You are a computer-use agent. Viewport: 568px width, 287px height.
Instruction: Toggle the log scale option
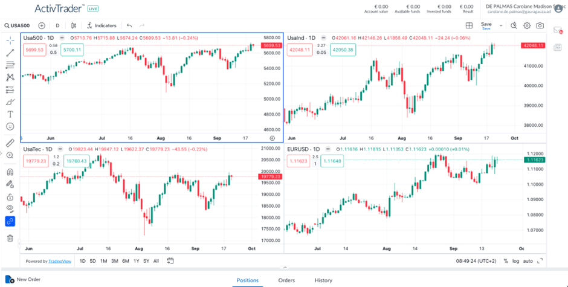coord(515,261)
